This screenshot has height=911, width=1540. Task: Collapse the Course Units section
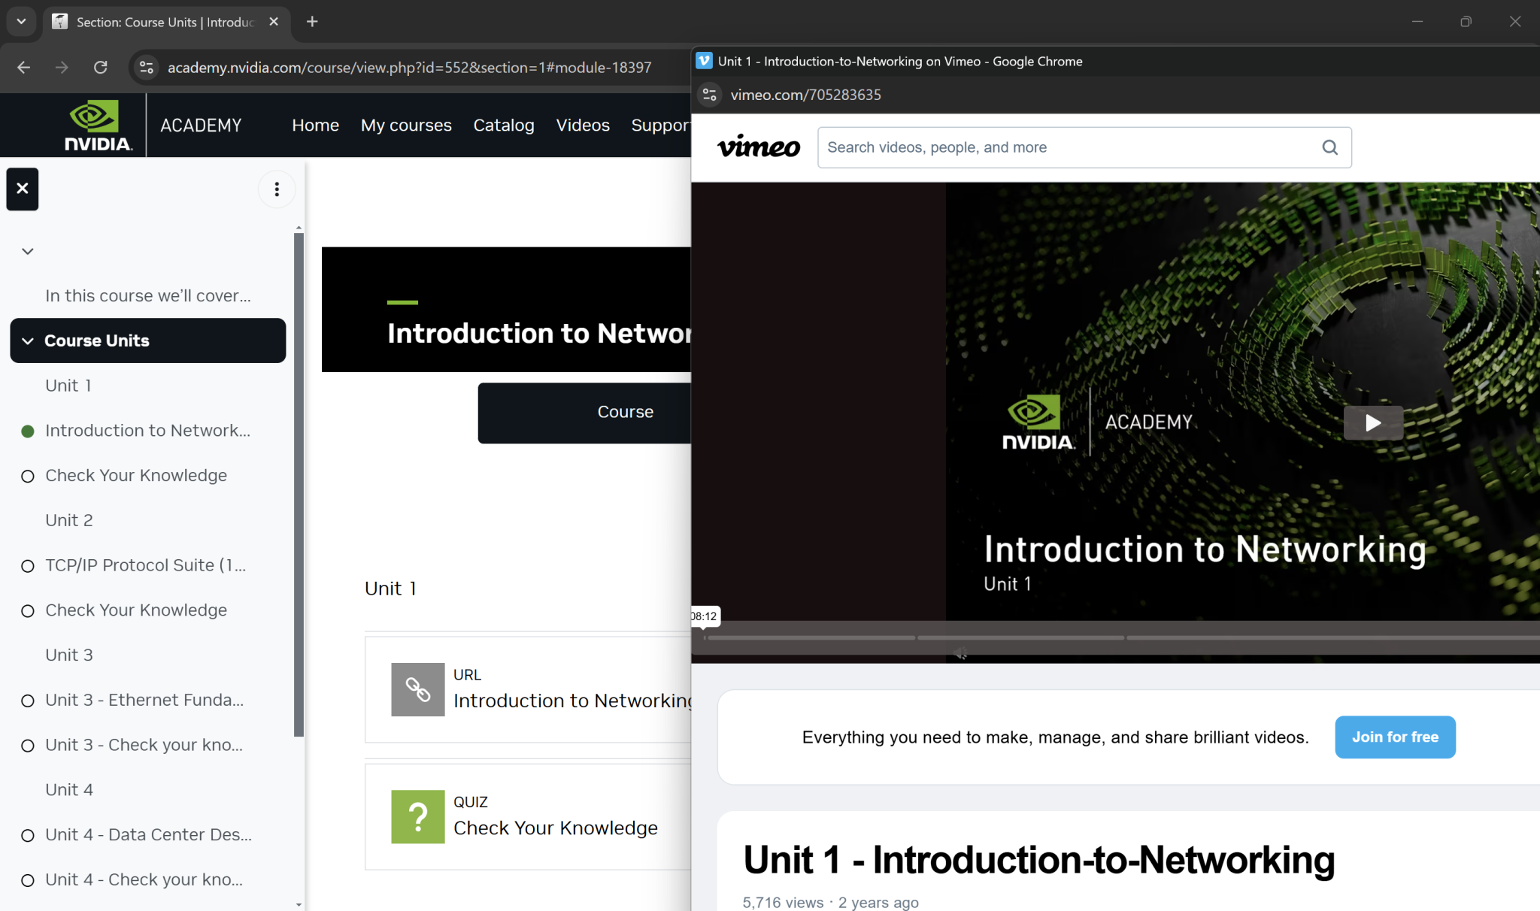click(28, 340)
